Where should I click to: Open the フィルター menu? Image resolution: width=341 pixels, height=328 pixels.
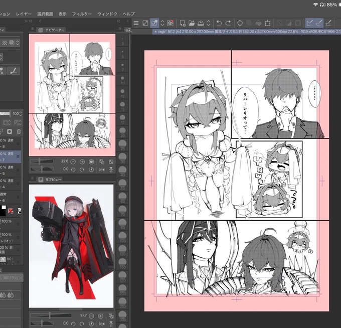tap(82, 14)
